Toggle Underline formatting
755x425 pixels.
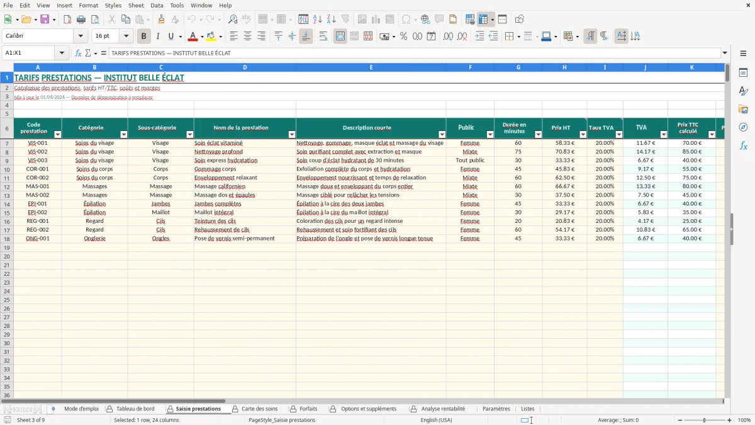click(171, 37)
